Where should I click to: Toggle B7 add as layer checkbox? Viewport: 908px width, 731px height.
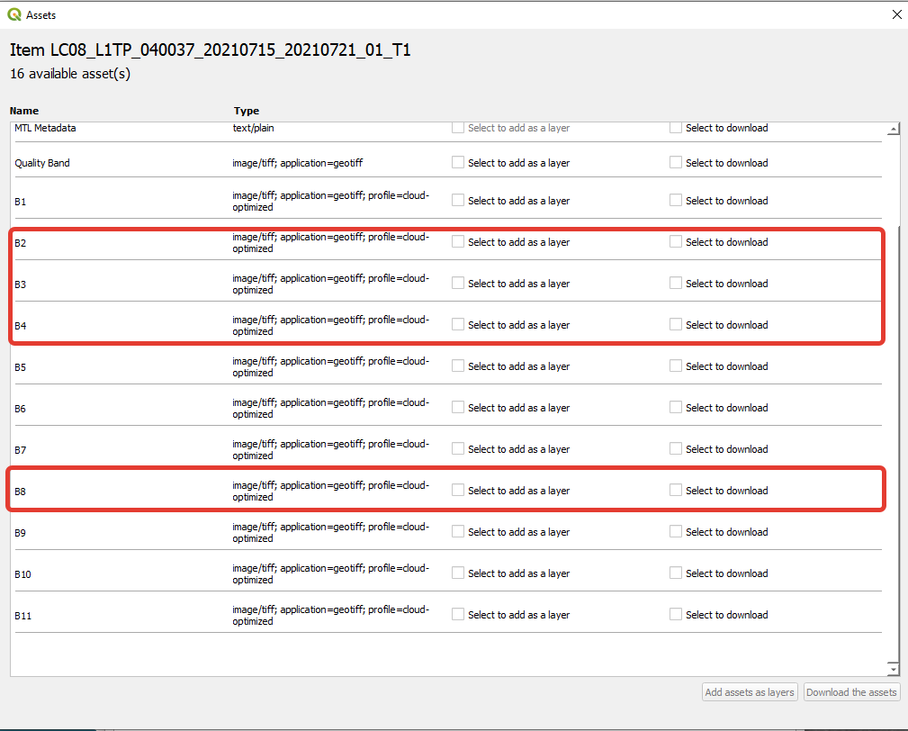point(457,449)
